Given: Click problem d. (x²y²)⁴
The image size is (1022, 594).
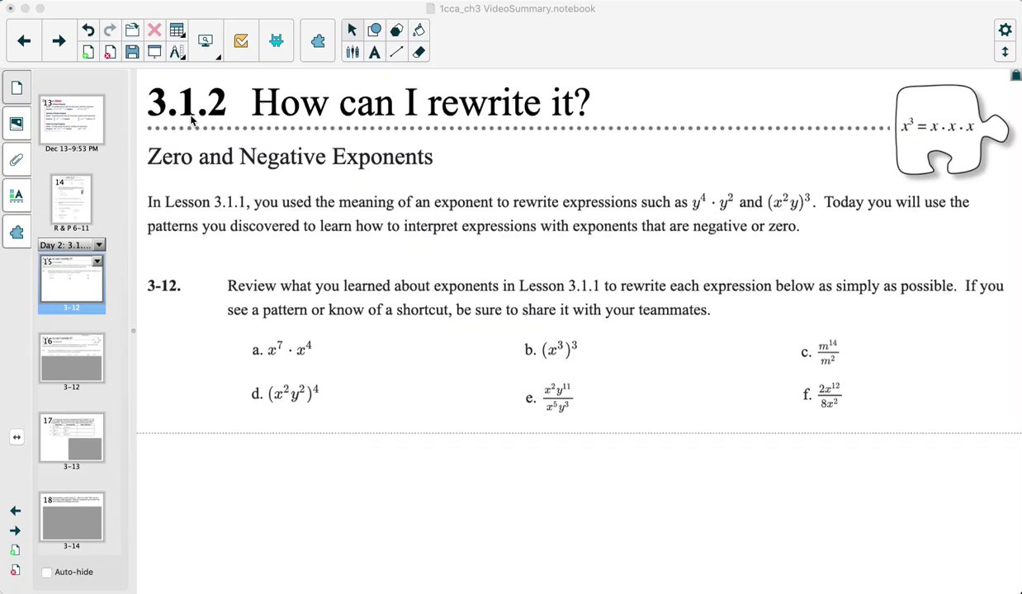Looking at the screenshot, I should click(x=285, y=393).
